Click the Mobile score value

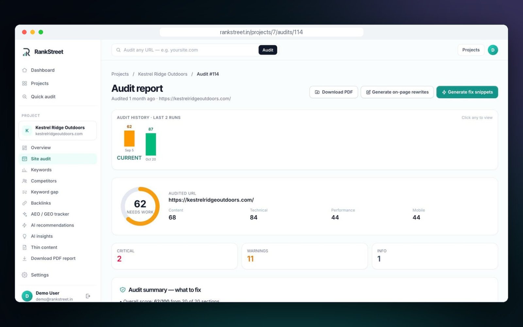click(x=416, y=217)
